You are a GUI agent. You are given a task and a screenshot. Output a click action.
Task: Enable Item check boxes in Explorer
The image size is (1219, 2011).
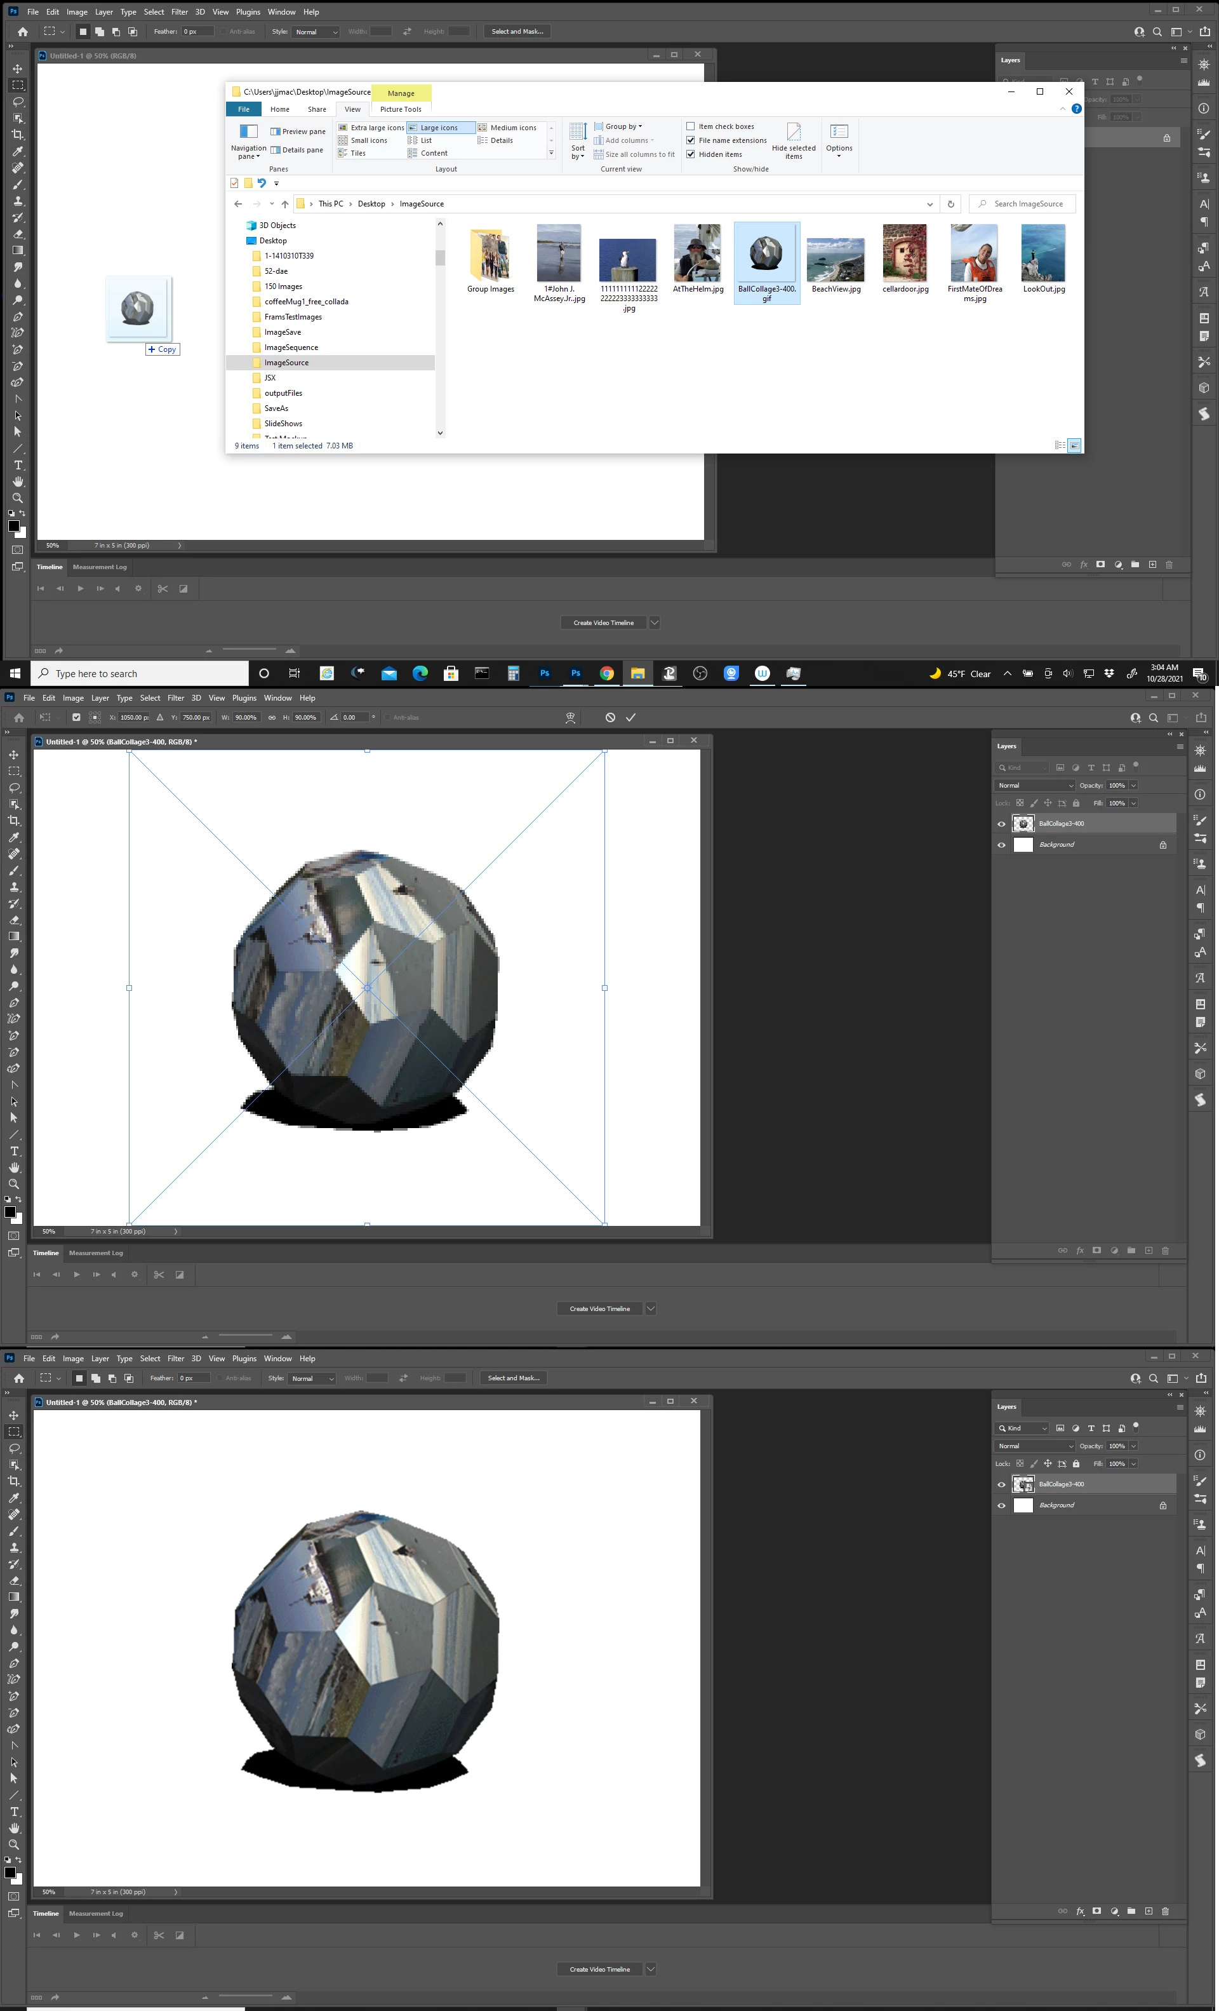[x=690, y=126]
